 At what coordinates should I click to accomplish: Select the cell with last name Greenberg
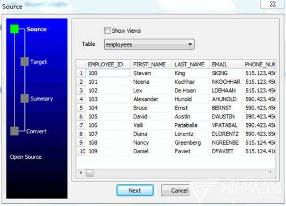coord(191,142)
